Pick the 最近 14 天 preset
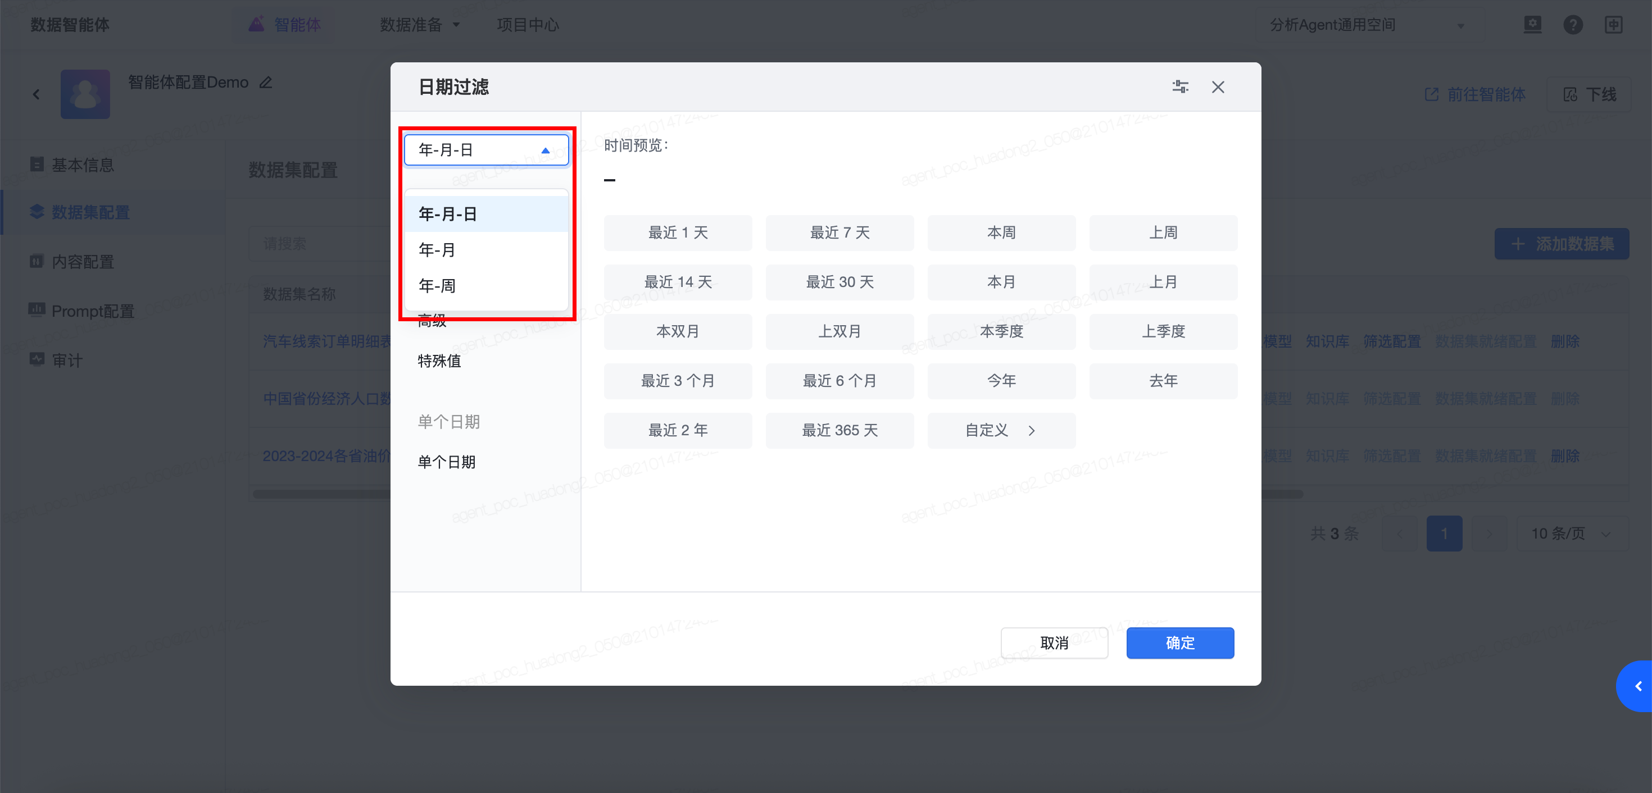The height and width of the screenshot is (793, 1652). click(x=678, y=282)
